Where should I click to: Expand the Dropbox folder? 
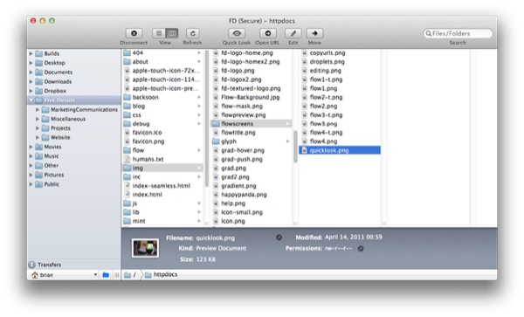click(31, 91)
